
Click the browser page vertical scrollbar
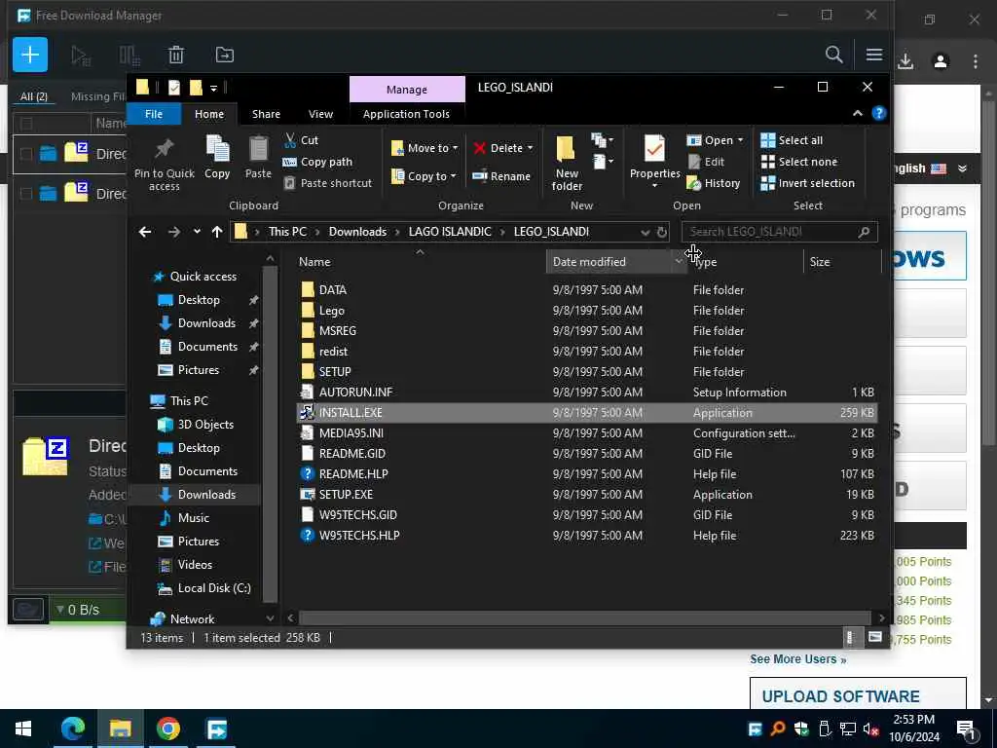click(x=989, y=274)
